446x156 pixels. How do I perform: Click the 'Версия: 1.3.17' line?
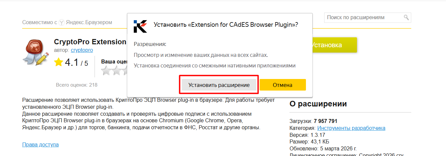point(307,135)
